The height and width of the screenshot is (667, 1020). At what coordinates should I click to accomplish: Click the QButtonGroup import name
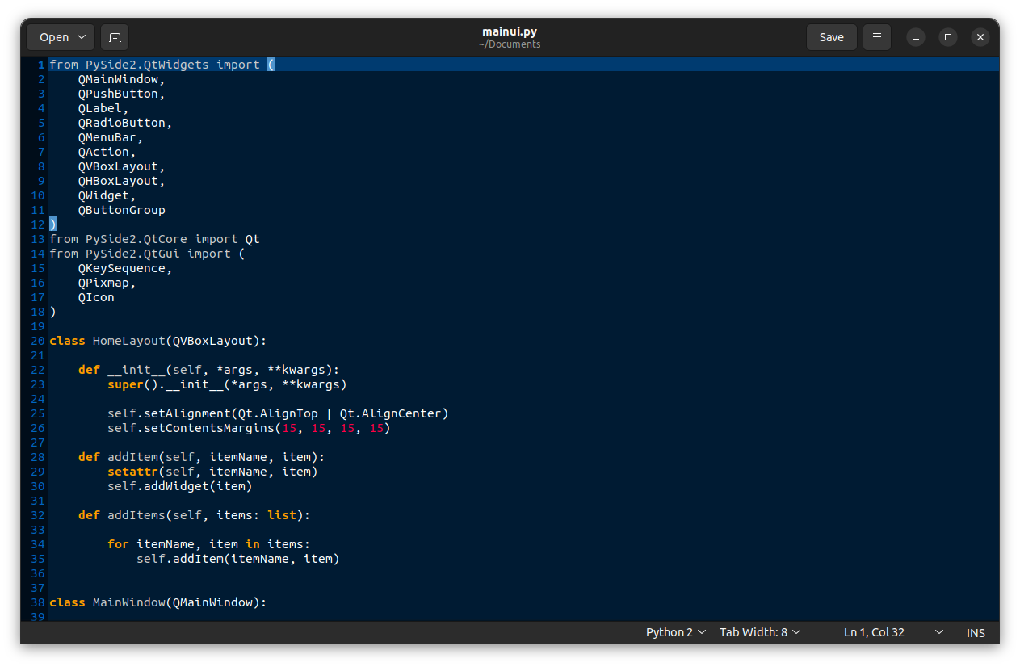click(x=121, y=210)
